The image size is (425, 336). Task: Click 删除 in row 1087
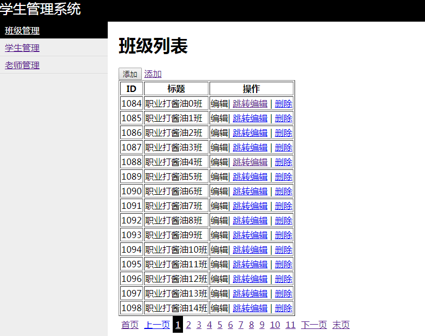(284, 147)
